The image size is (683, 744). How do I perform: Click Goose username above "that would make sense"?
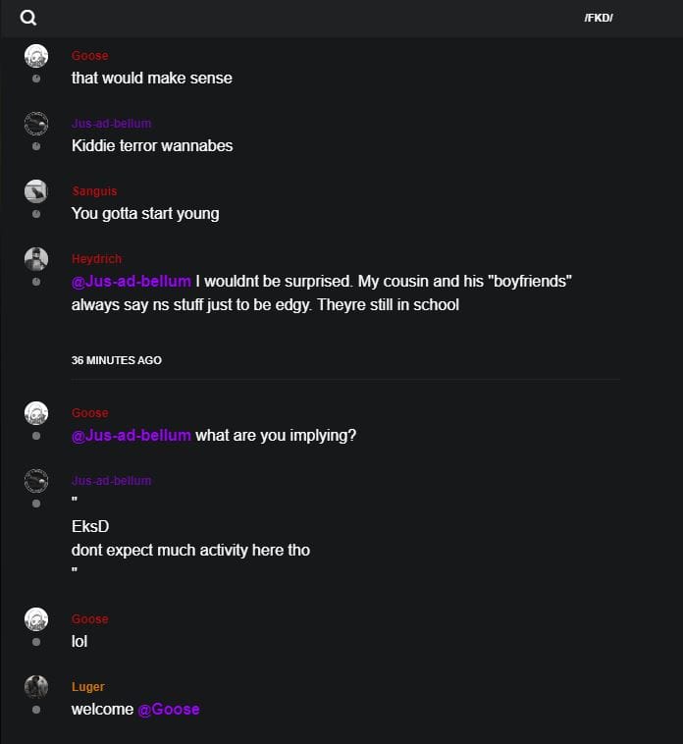coord(89,56)
